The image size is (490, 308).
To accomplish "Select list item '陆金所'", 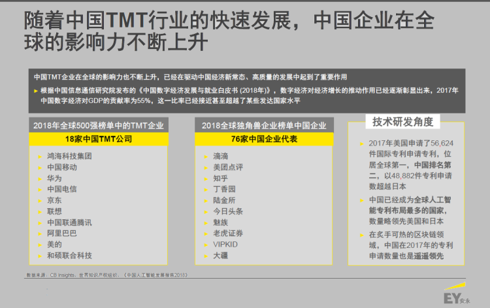I will (224, 200).
